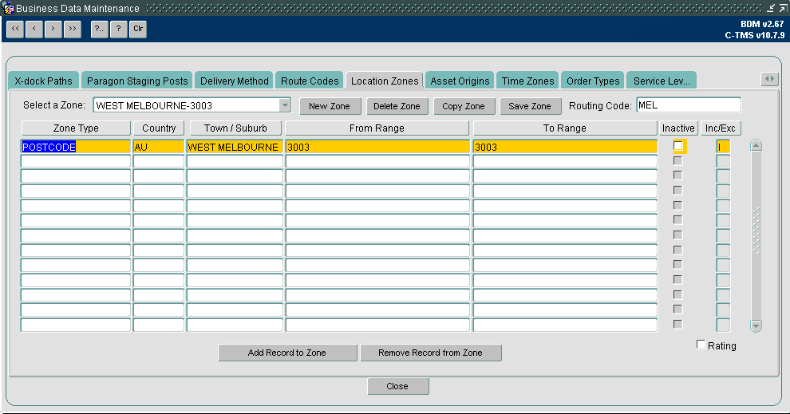The width and height of the screenshot is (790, 414).
Task: Click the Routing Code field containing MEL
Action: (688, 105)
